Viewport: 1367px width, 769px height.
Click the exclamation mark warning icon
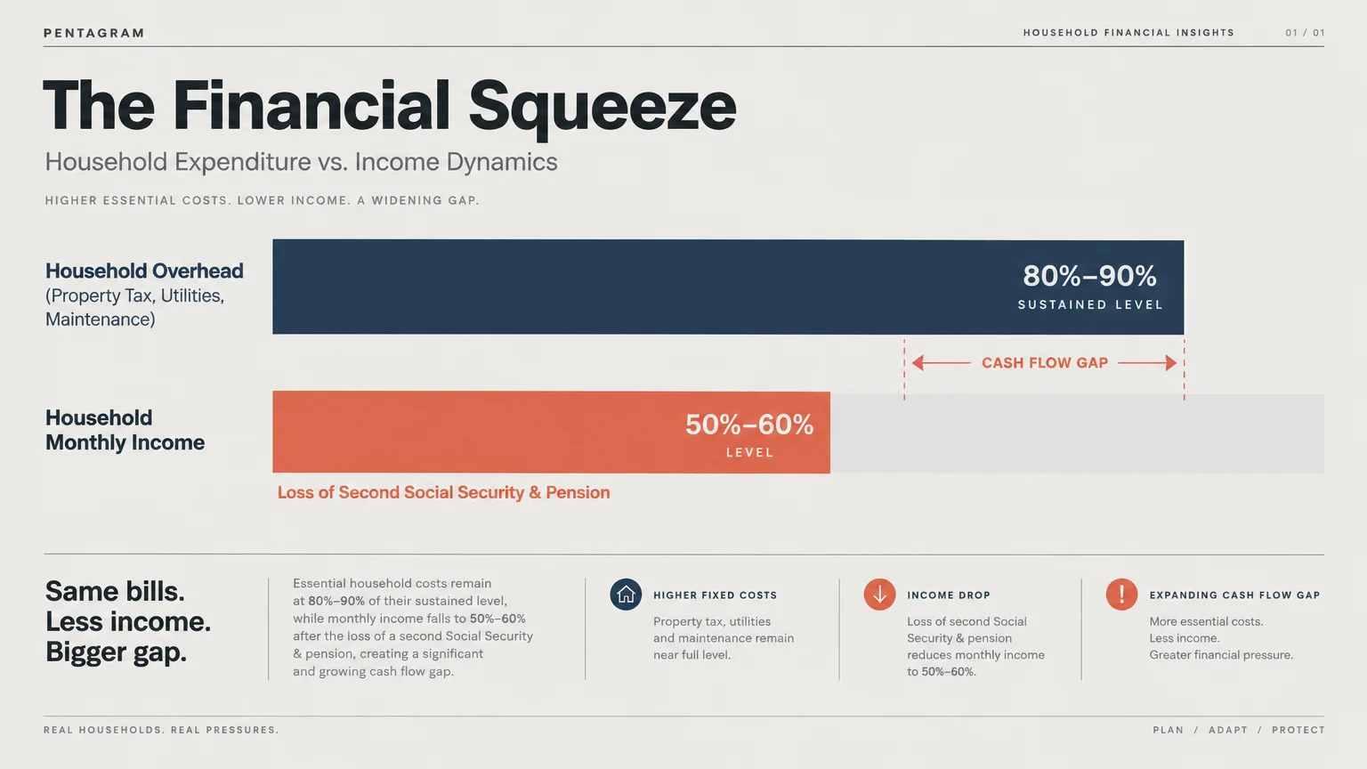pyautogui.click(x=1121, y=595)
